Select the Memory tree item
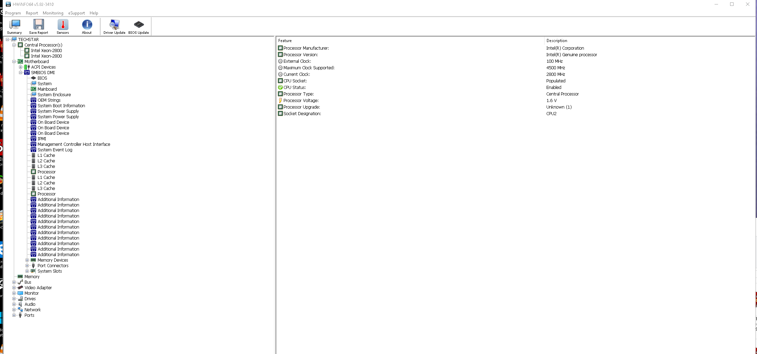Screen dimensions: 757x354 click(x=32, y=276)
